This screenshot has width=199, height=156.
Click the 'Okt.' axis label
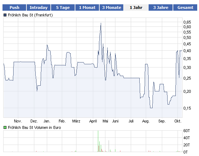point(178,121)
